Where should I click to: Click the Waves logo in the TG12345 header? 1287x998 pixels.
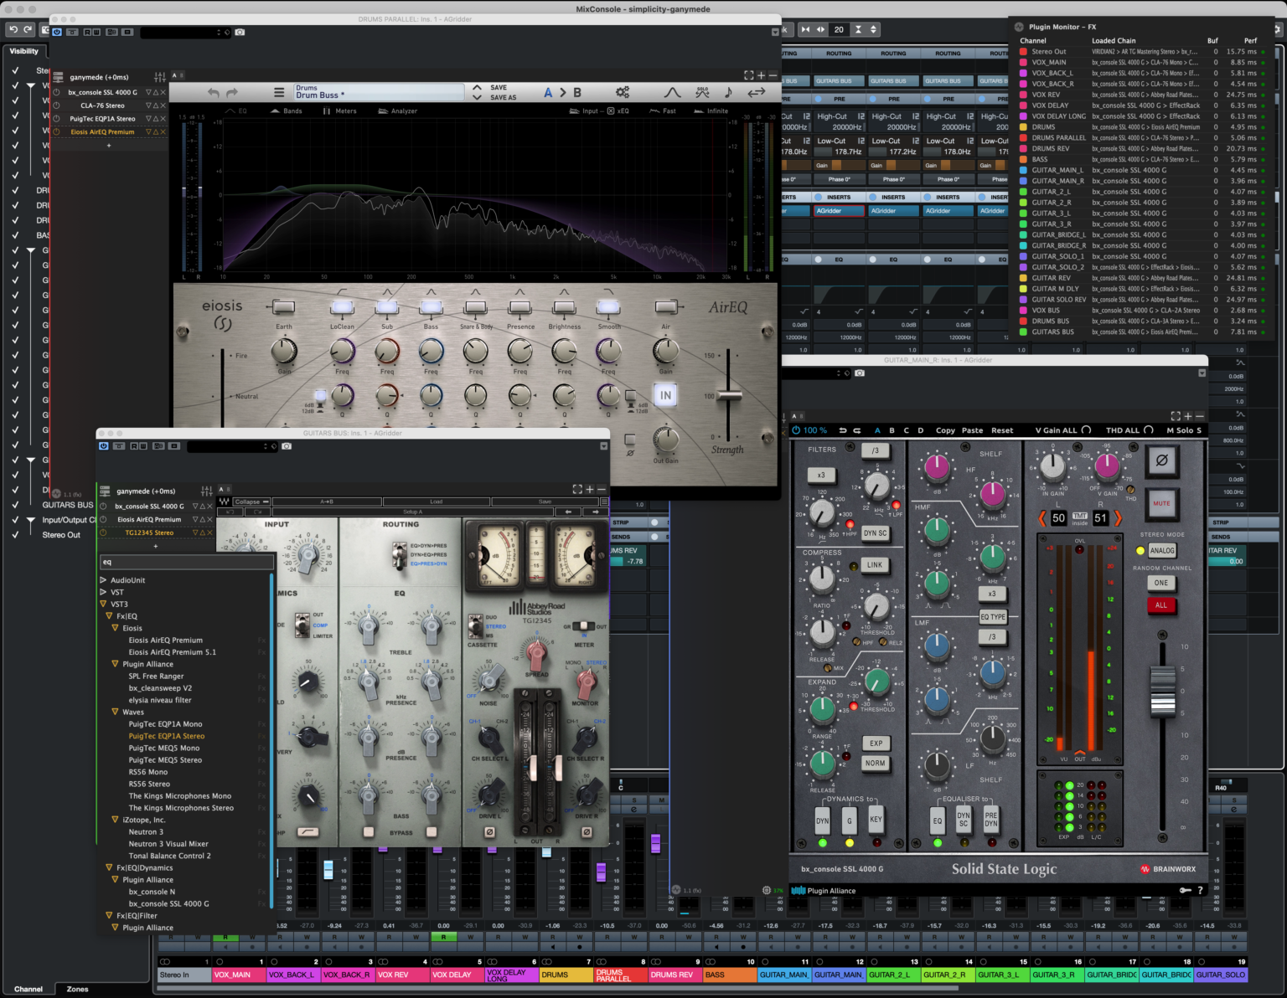point(224,502)
